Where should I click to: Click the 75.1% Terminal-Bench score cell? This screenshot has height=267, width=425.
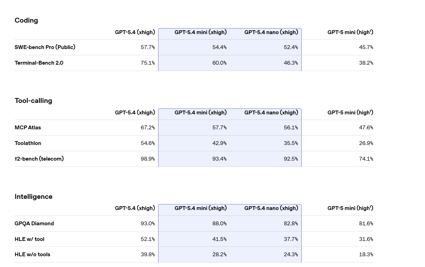(x=148, y=63)
